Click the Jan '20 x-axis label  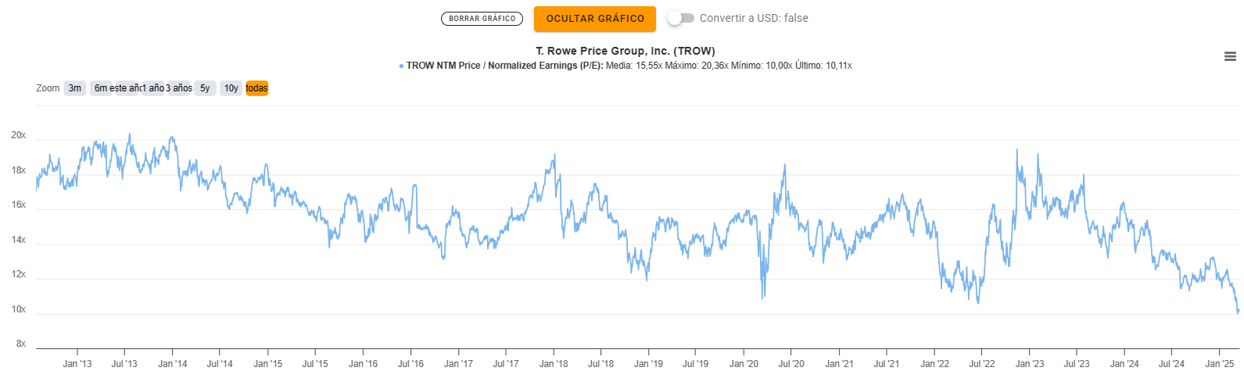[x=744, y=363]
